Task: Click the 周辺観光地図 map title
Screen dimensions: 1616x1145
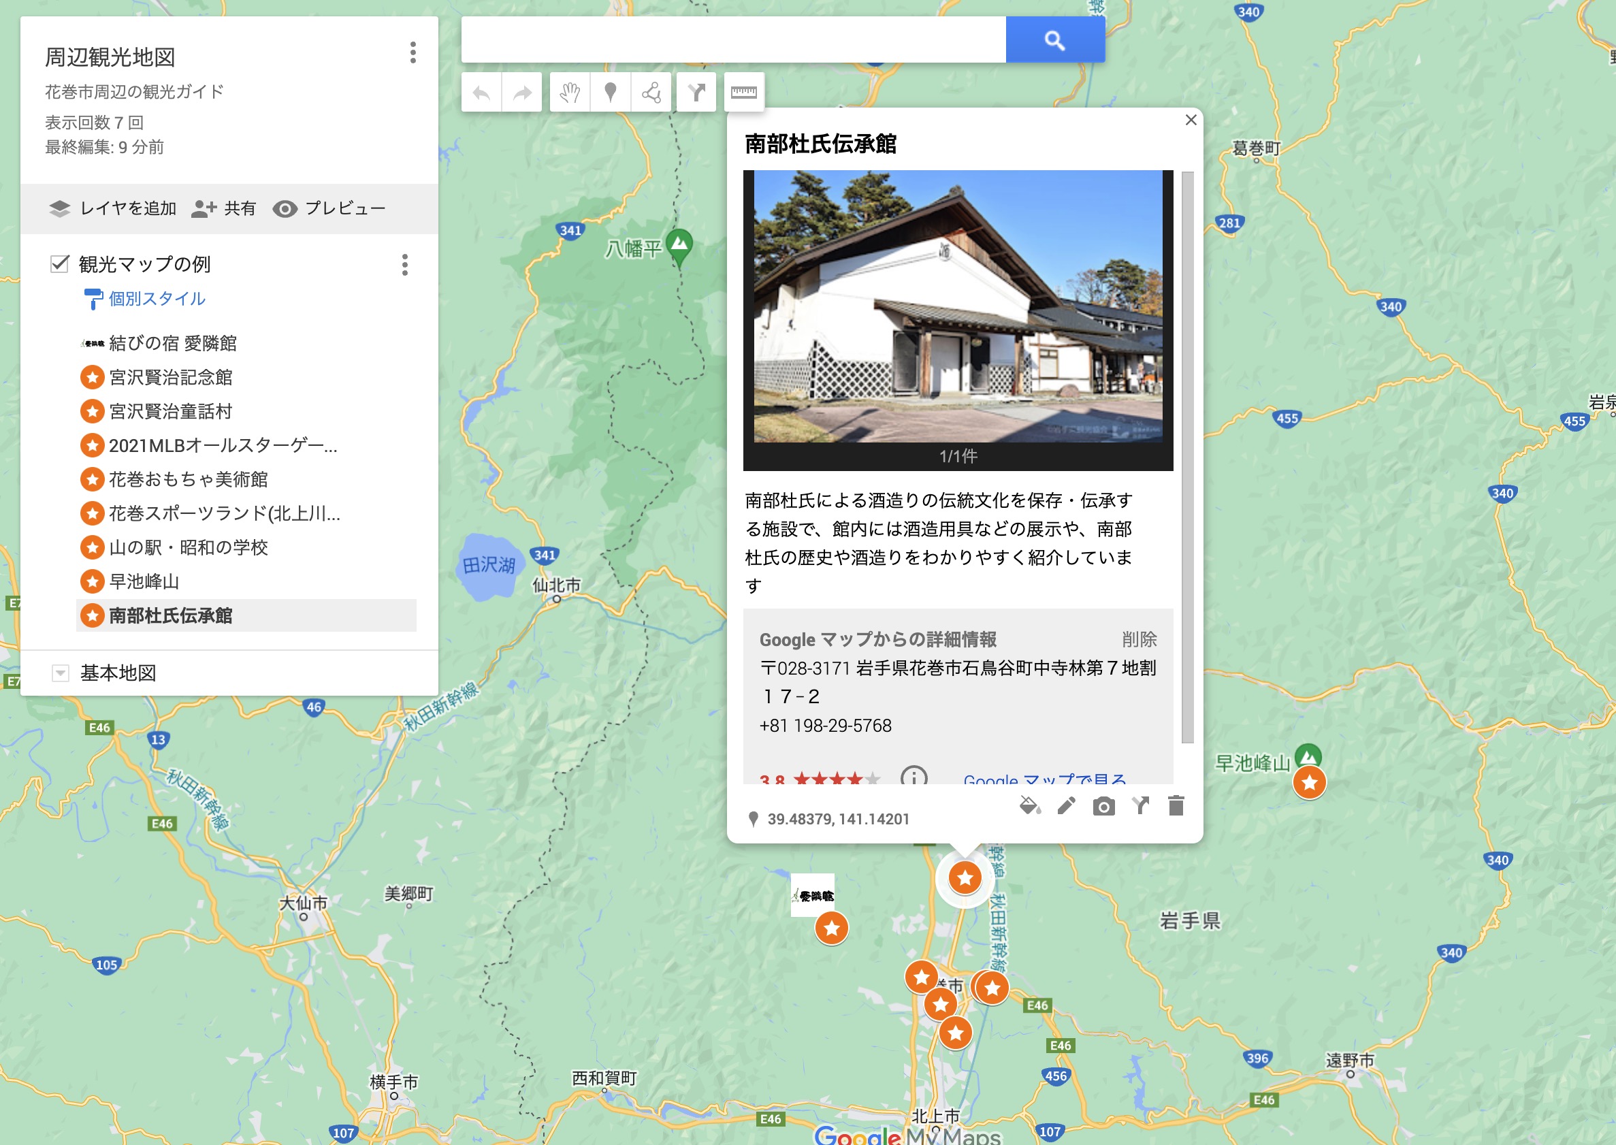Action: click(x=110, y=57)
